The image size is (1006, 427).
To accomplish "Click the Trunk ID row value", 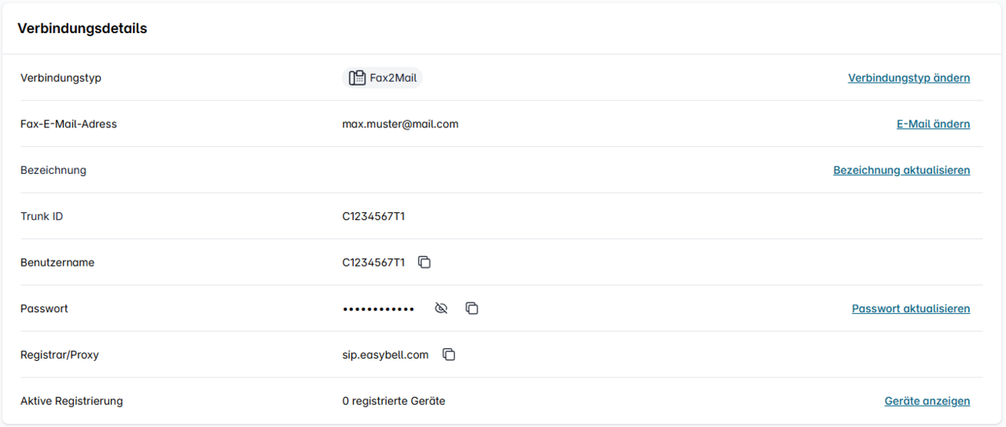I will [x=373, y=216].
